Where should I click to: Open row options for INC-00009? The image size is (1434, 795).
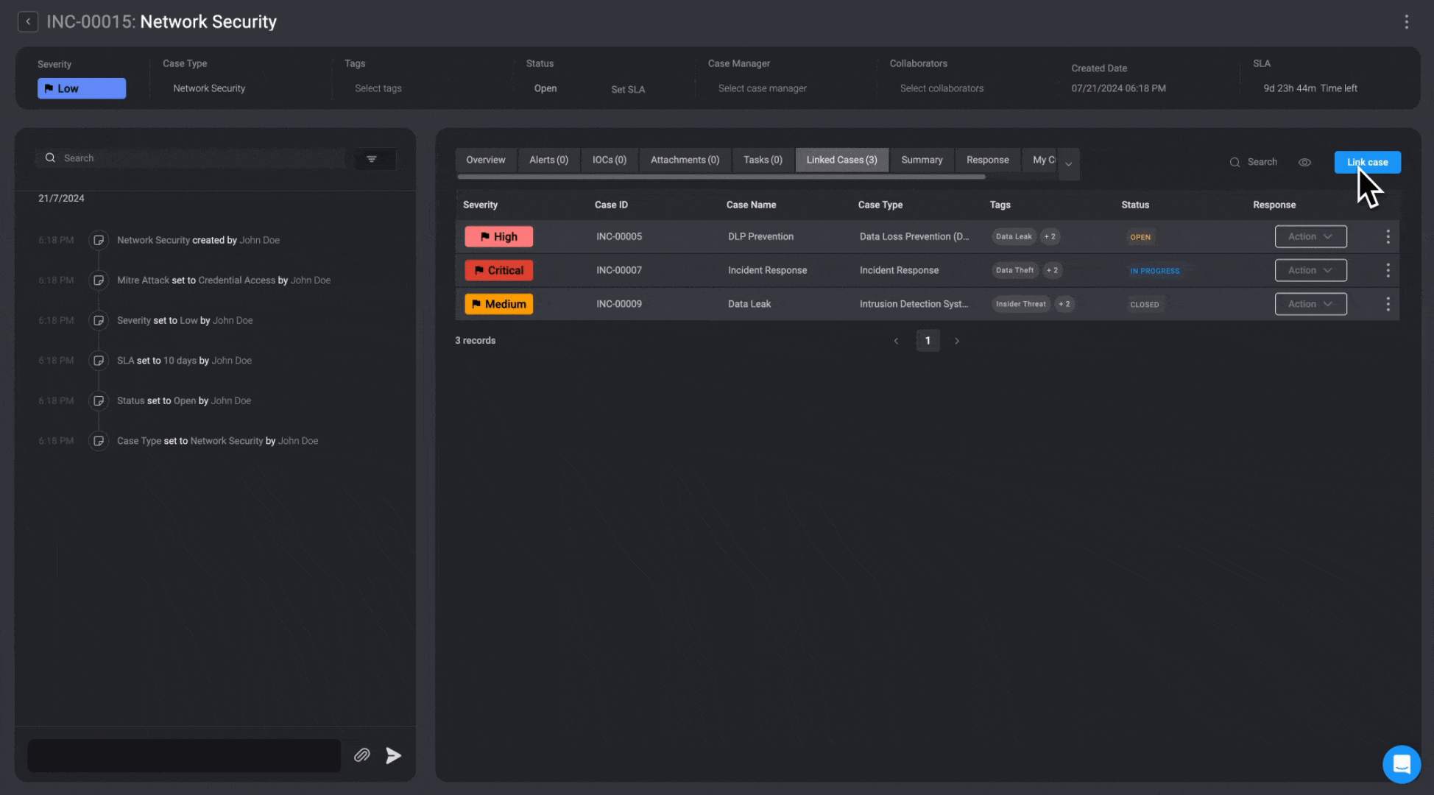1388,304
